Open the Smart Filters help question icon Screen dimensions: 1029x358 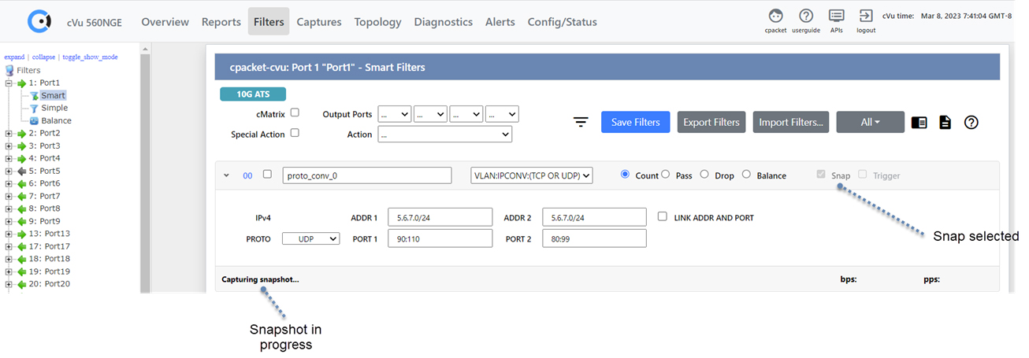971,122
